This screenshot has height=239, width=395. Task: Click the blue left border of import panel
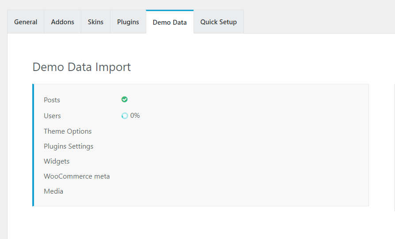33,145
